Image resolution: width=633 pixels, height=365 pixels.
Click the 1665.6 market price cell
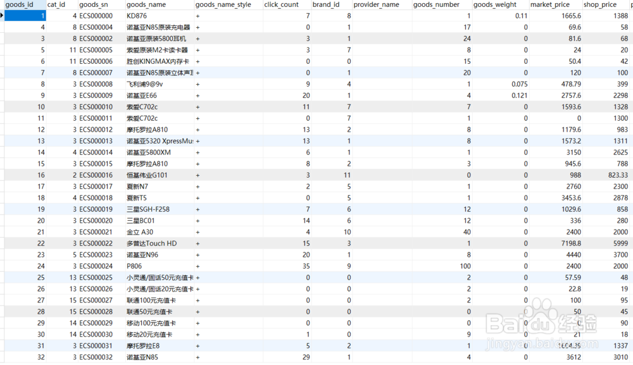point(556,16)
